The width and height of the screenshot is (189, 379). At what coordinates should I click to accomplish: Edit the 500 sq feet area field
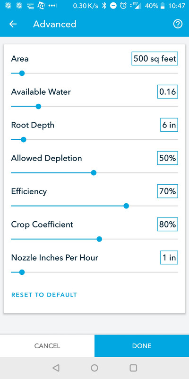coord(155,58)
